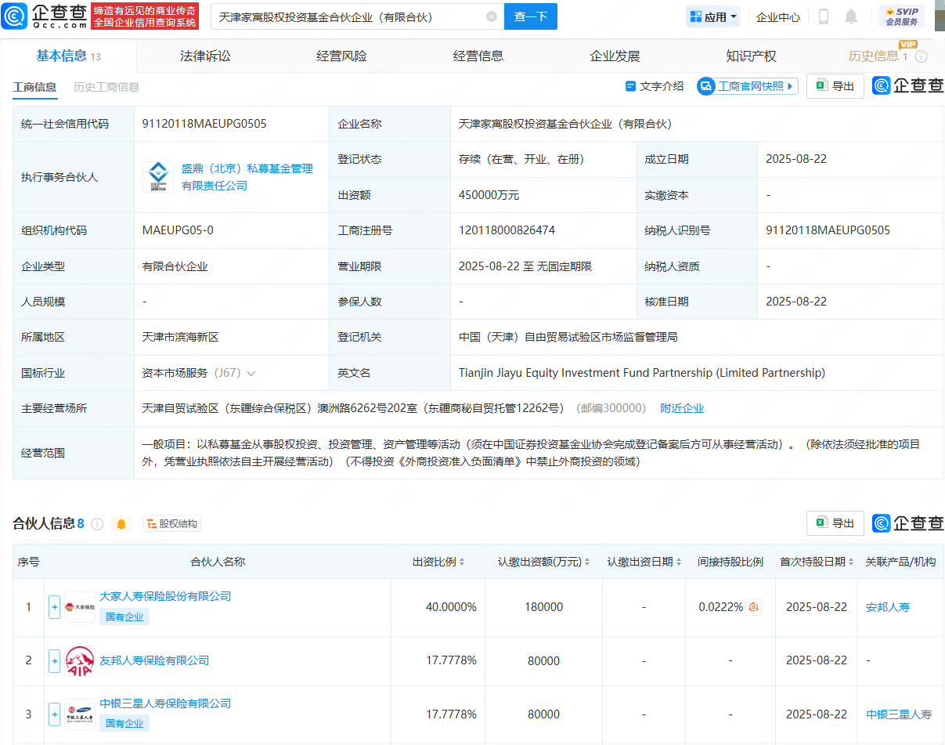945x745 pixels.
Task: Go to Qcc home via the 企查查 logo
Action: 44,16
